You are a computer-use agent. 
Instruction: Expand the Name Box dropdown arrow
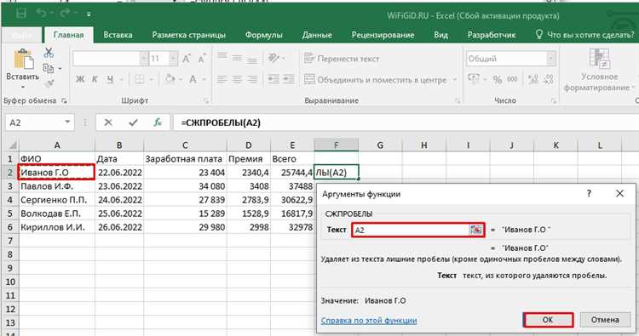(67, 122)
